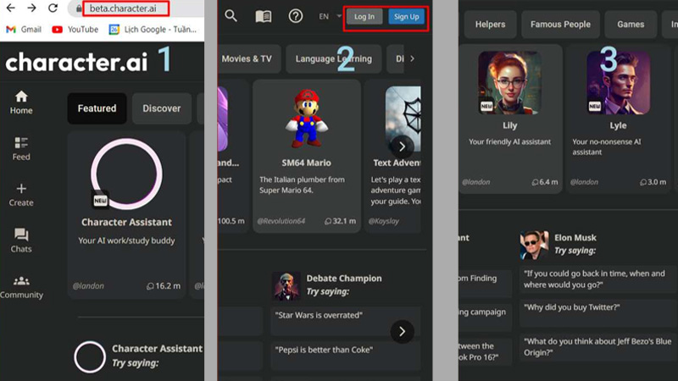This screenshot has width=678, height=381.
Task: Open Feed in the sidebar
Action: pos(21,149)
